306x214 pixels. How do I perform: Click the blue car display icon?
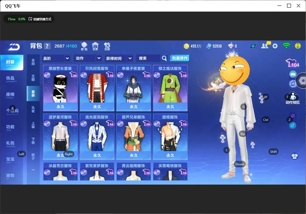(293, 74)
